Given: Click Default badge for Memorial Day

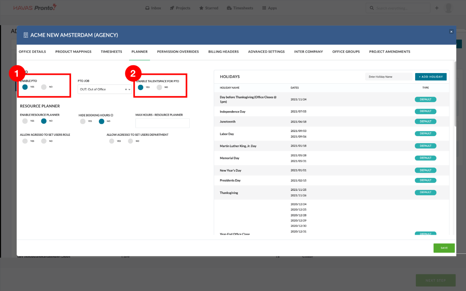Looking at the screenshot, I should click(426, 158).
